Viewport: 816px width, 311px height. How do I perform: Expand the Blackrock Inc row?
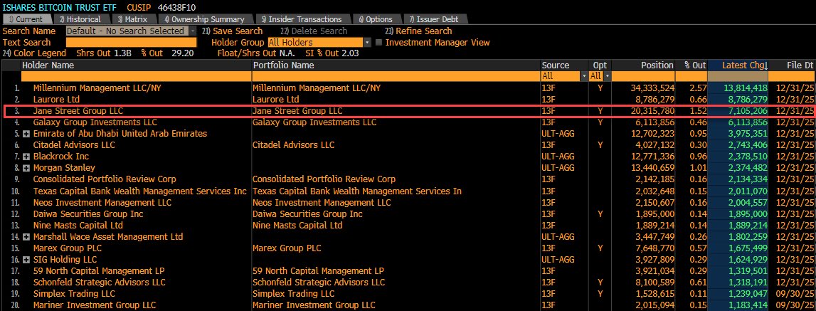coord(26,157)
